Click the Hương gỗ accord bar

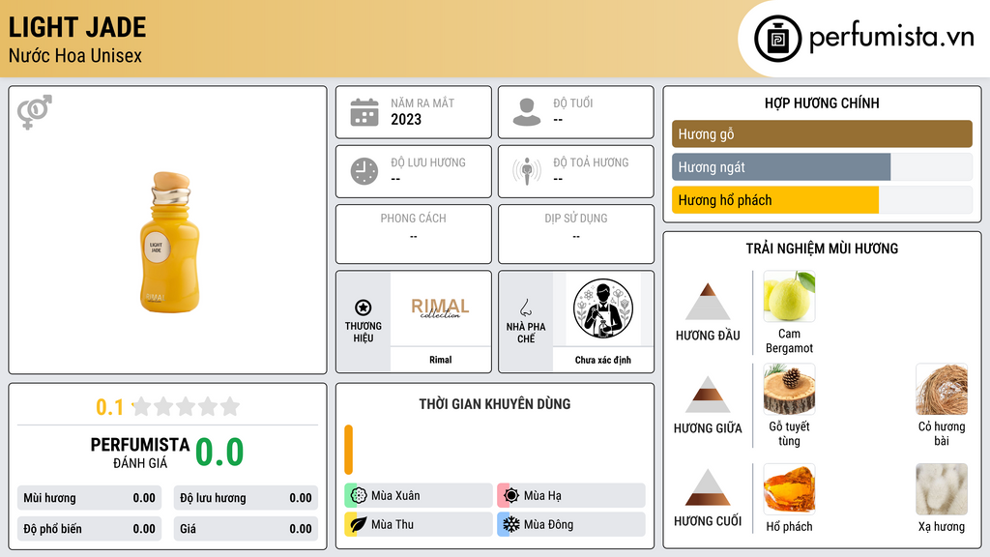822,133
